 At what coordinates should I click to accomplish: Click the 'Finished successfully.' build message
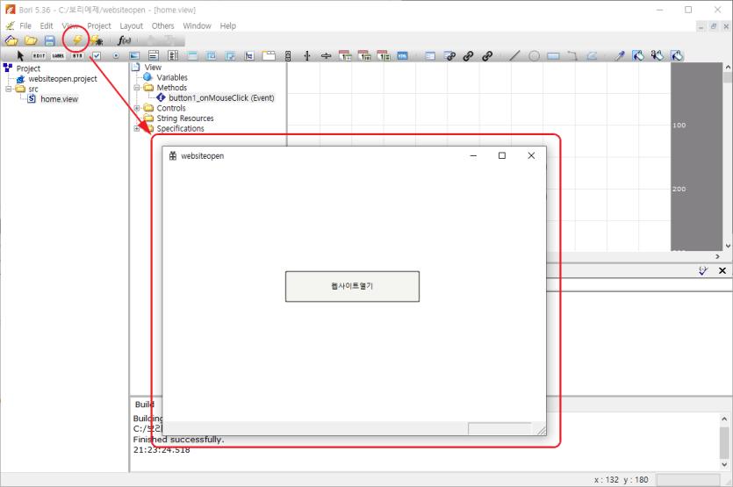coord(178,440)
